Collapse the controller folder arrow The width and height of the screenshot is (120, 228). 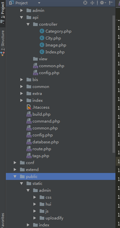[28, 24]
